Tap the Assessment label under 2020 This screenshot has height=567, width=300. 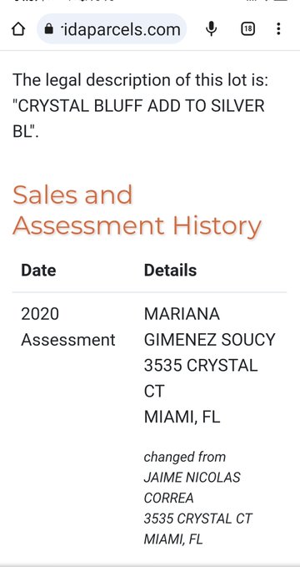click(x=68, y=340)
